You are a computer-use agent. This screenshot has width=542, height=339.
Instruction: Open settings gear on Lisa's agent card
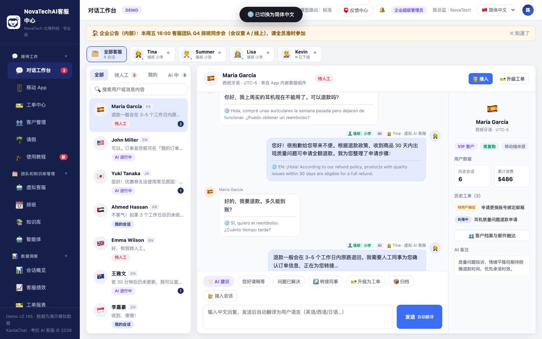coord(268,53)
